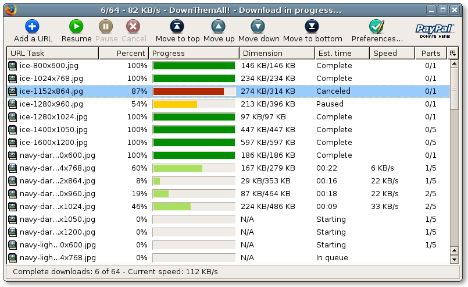The image size is (468, 287).
Task: Sort list by URL Task column
Action: tap(52, 53)
